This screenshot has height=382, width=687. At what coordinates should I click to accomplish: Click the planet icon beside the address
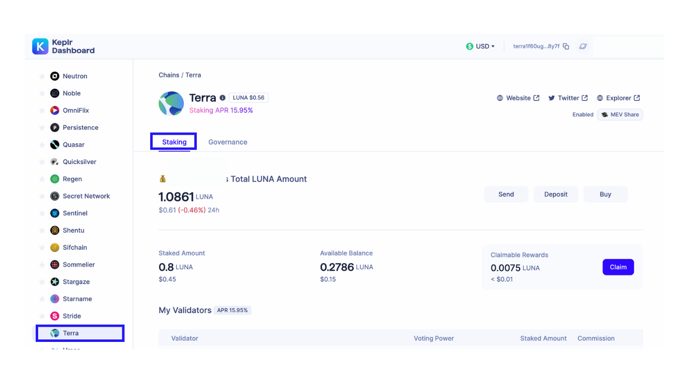click(x=583, y=47)
